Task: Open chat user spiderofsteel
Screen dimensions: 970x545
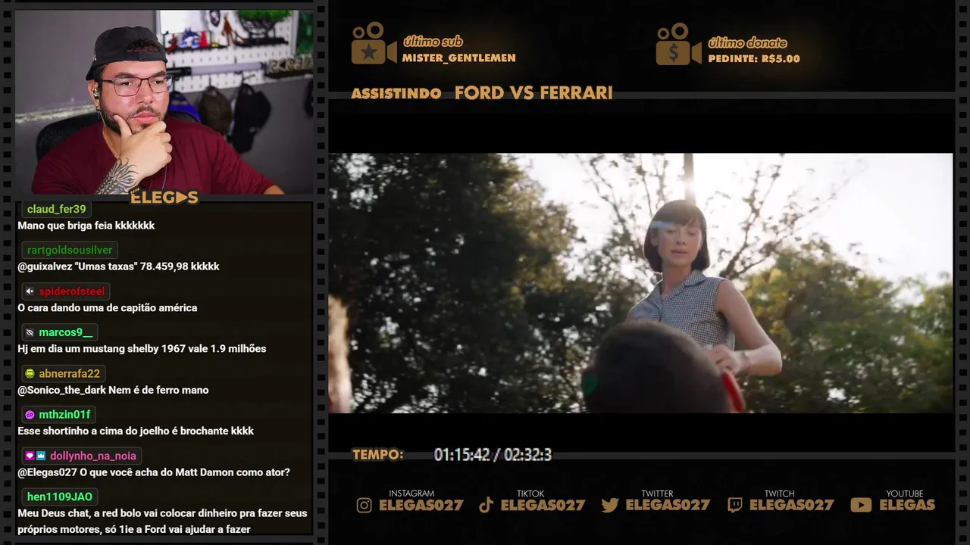Action: tap(72, 291)
